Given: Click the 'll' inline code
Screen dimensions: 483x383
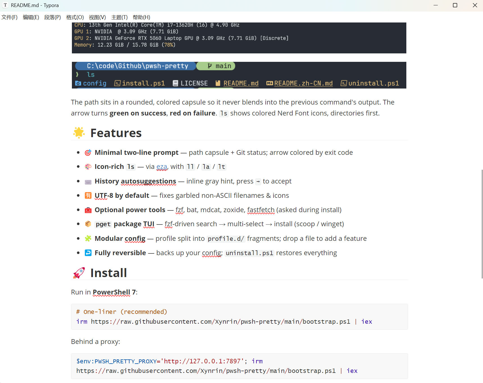Looking at the screenshot, I should click(191, 167).
